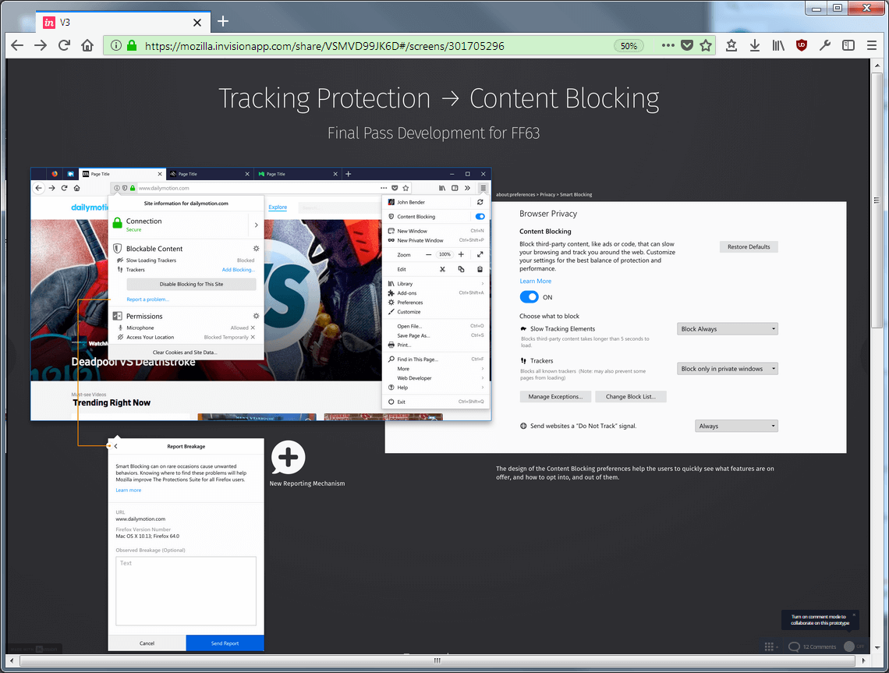Open the screens grid icon at bottom right
Image resolution: width=889 pixels, height=673 pixels.
tap(769, 646)
